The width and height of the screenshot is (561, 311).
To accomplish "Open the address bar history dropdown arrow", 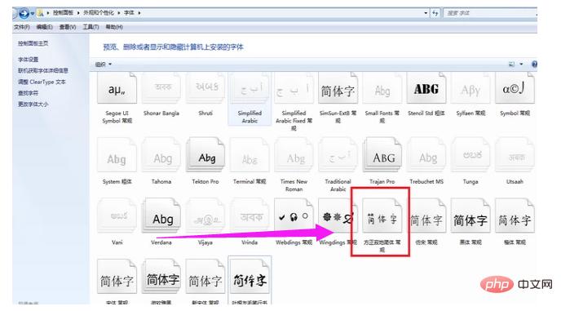I will tap(426, 13).
